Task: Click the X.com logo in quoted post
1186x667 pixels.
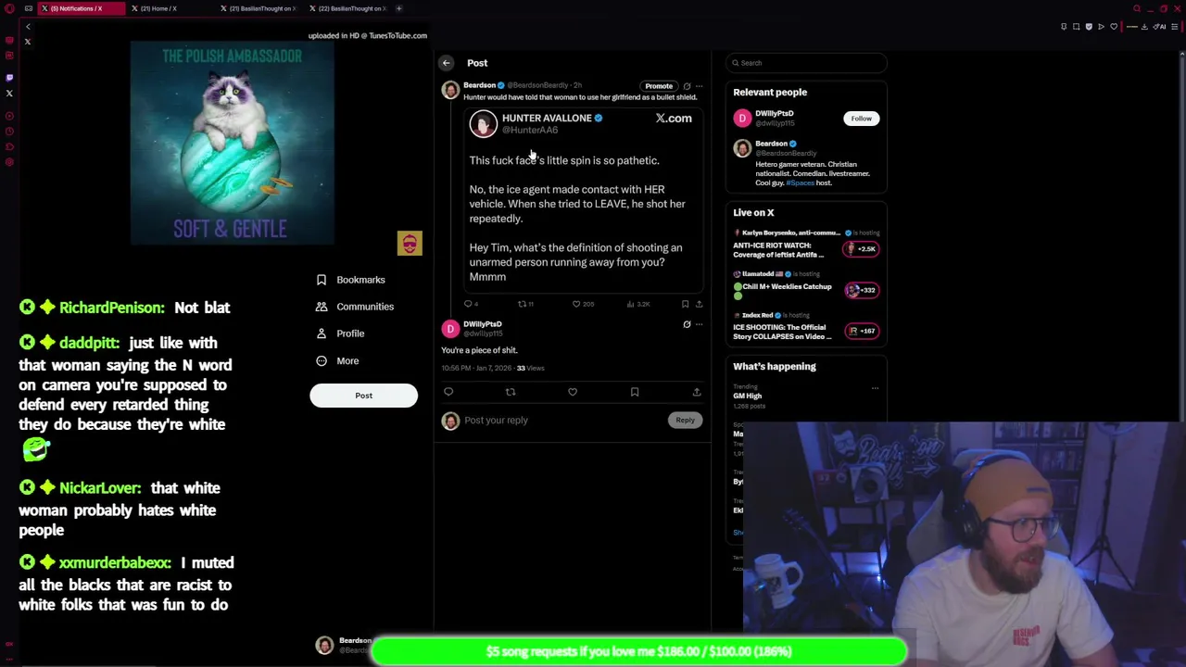Action: 674,119
